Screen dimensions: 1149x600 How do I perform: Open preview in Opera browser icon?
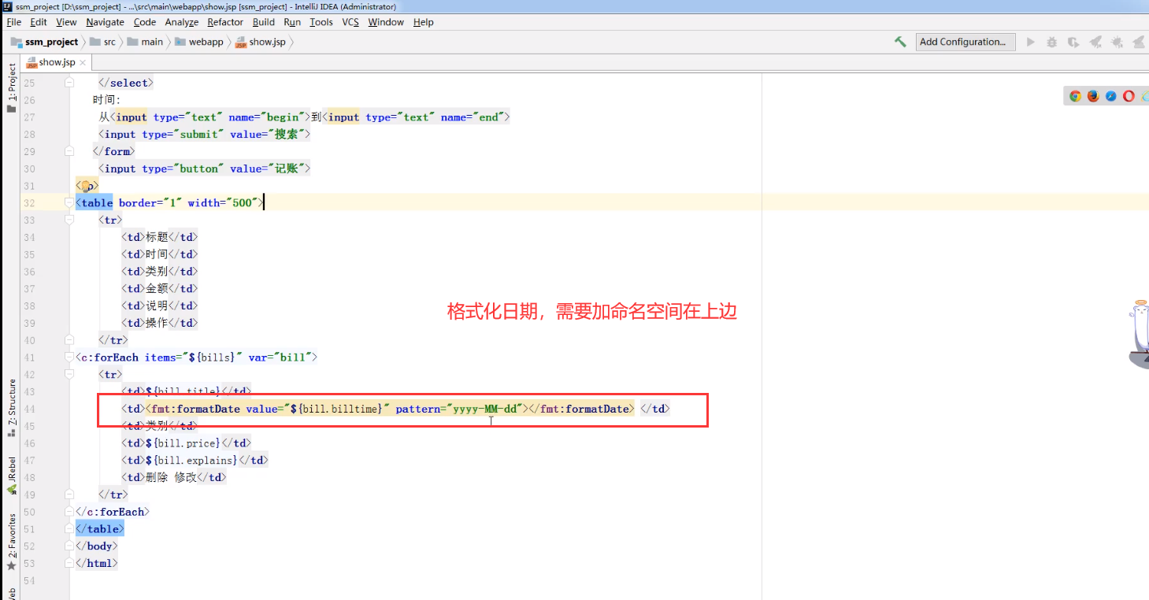tap(1129, 96)
